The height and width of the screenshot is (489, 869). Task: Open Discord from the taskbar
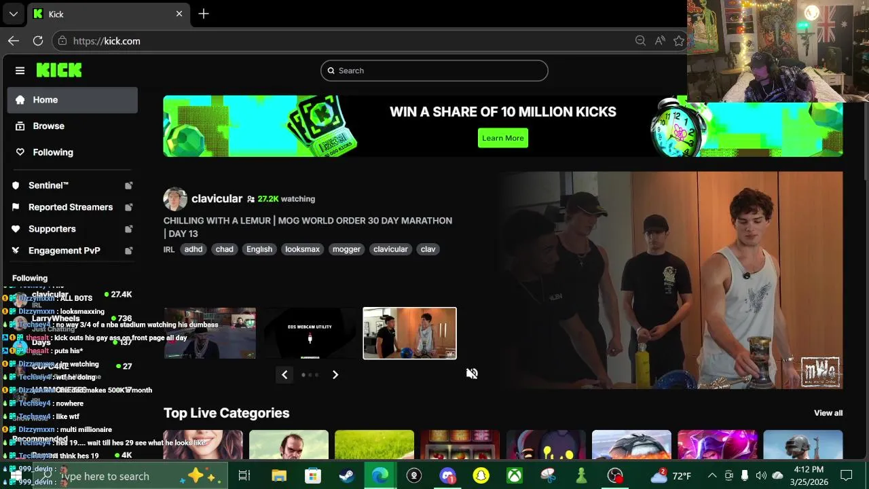tap(447, 476)
